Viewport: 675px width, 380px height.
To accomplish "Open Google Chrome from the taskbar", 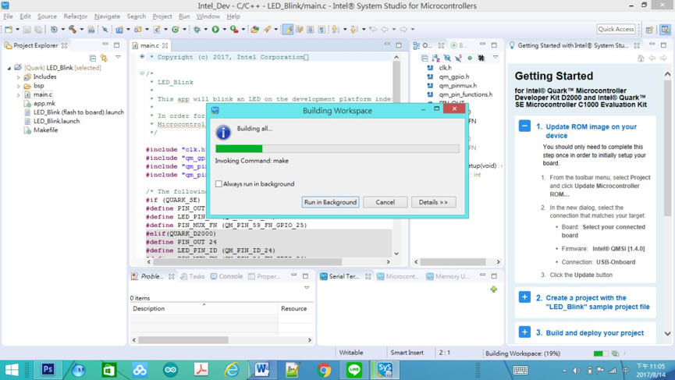I will click(324, 370).
